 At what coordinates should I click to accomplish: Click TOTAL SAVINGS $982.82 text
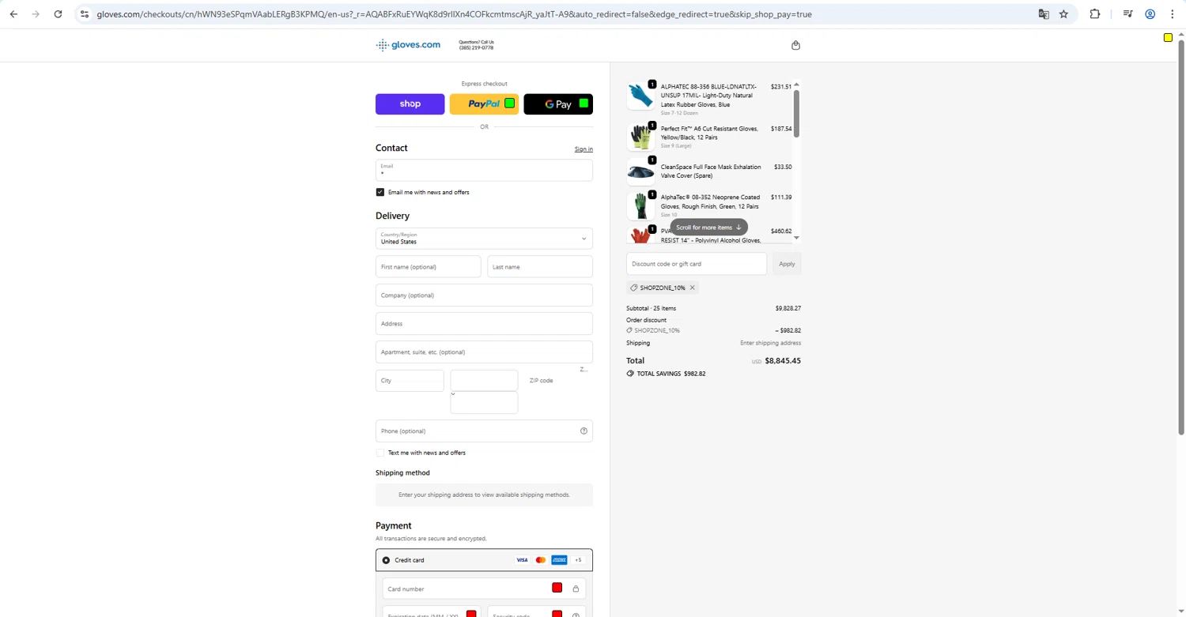(671, 374)
